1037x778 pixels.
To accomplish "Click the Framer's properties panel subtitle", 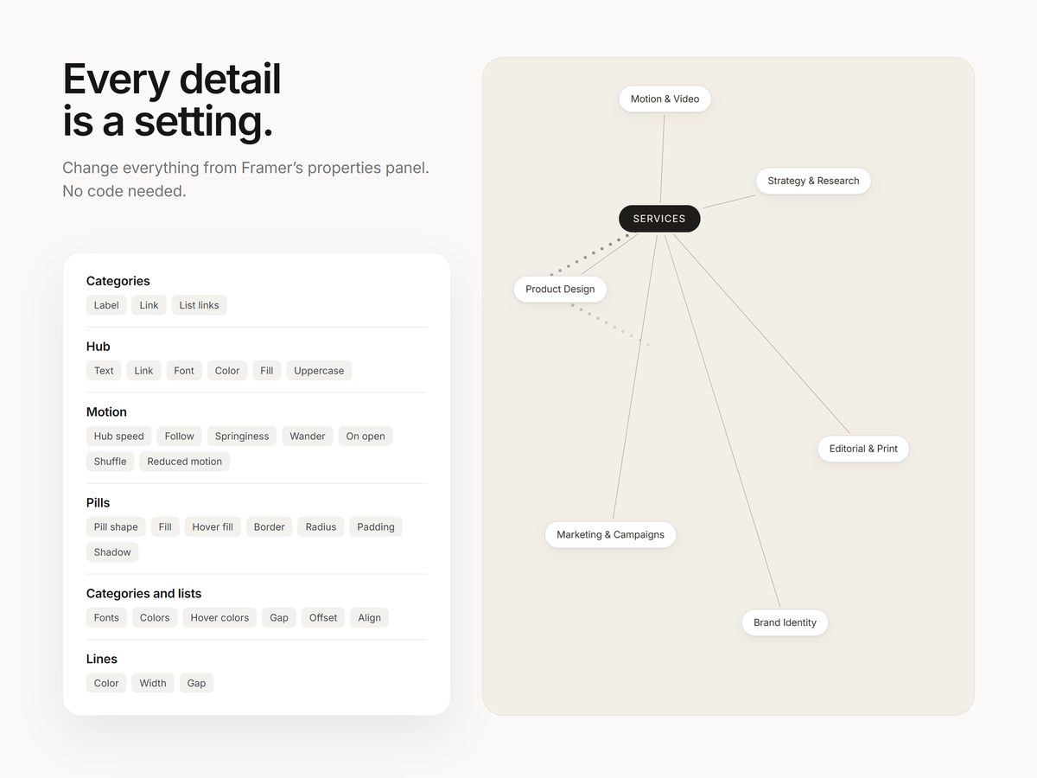I will (245, 179).
